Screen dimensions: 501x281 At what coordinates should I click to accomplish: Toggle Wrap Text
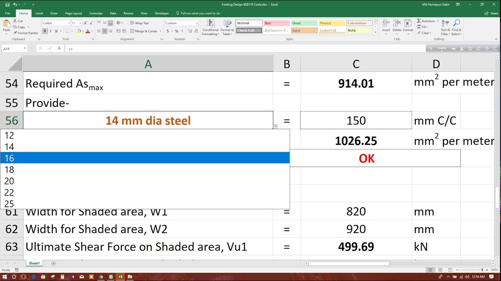[139, 23]
